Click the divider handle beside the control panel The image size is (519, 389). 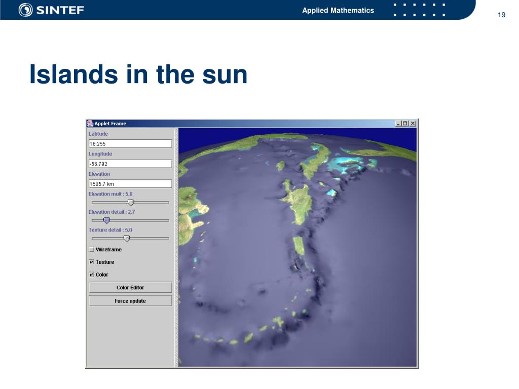tap(176, 247)
